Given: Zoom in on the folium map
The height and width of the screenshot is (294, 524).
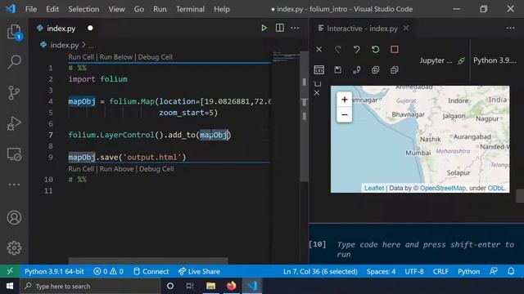Looking at the screenshot, I should [345, 100].
